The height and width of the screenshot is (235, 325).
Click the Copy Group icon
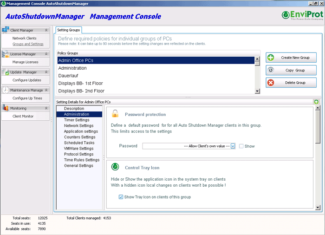(271, 70)
